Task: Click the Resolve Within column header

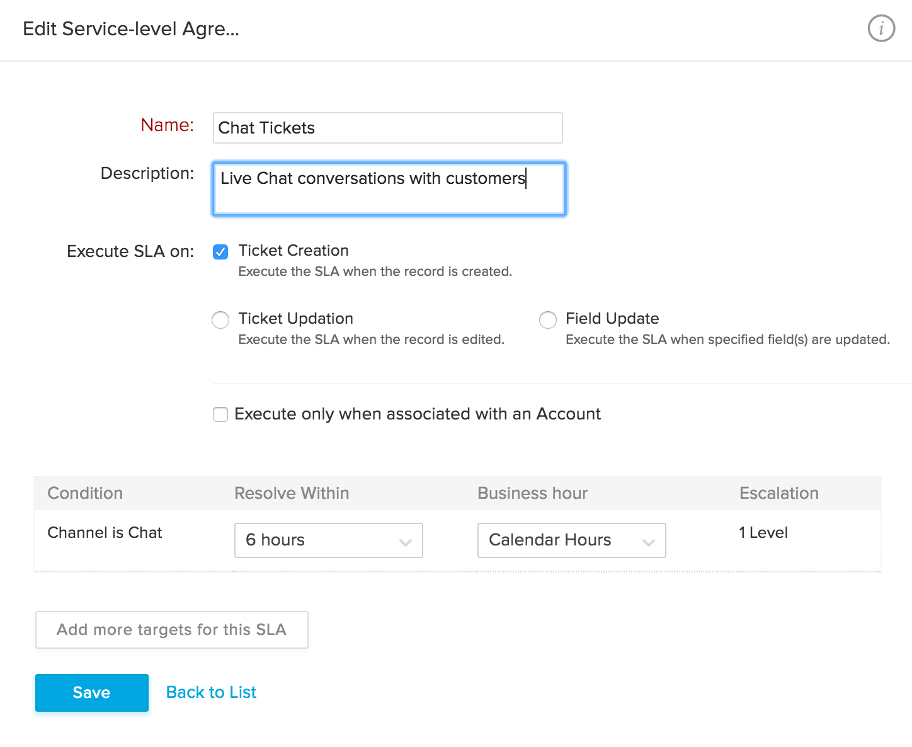Action: [292, 493]
